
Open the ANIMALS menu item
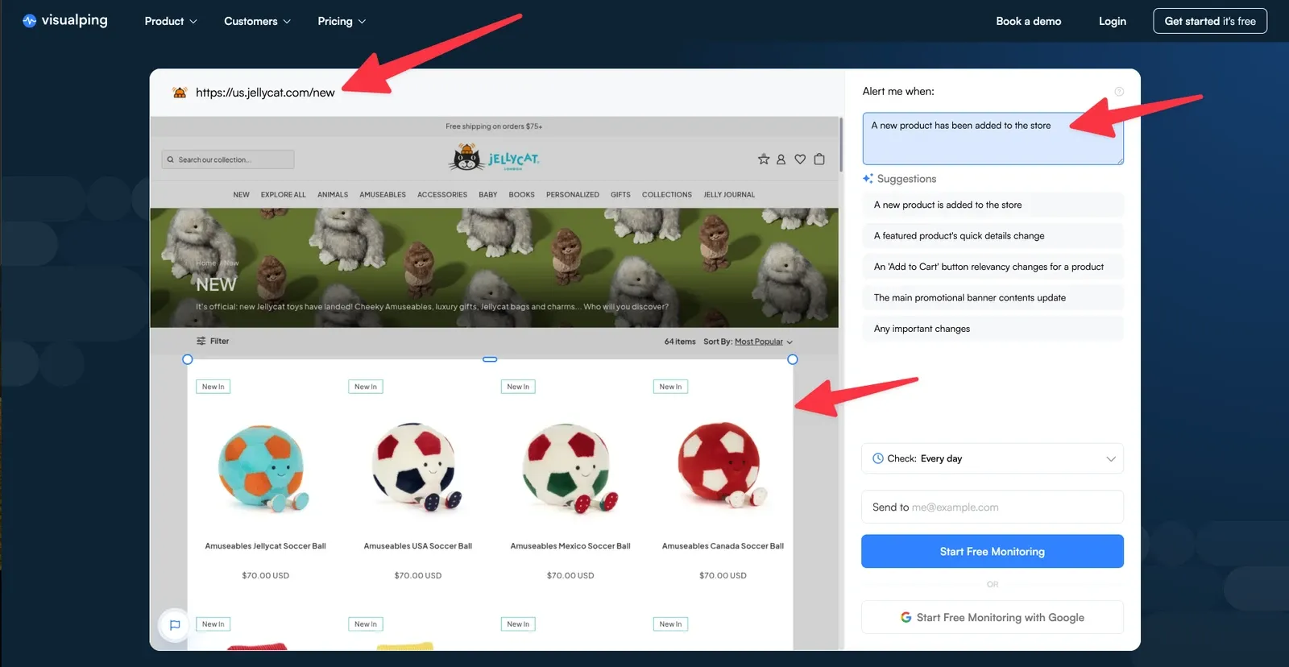(x=333, y=195)
